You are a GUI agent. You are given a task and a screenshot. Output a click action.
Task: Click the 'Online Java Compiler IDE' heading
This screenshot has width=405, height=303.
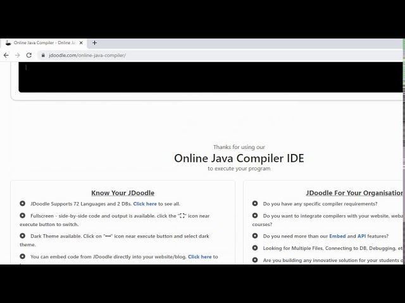(x=239, y=158)
